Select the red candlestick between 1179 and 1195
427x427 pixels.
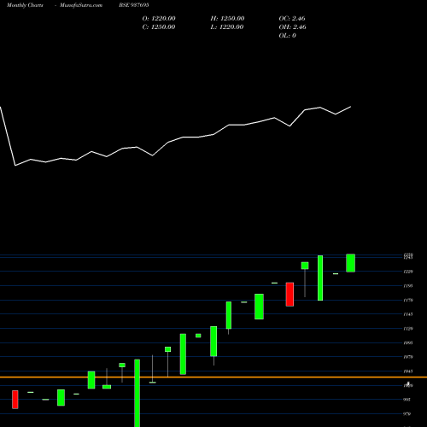(x=290, y=295)
